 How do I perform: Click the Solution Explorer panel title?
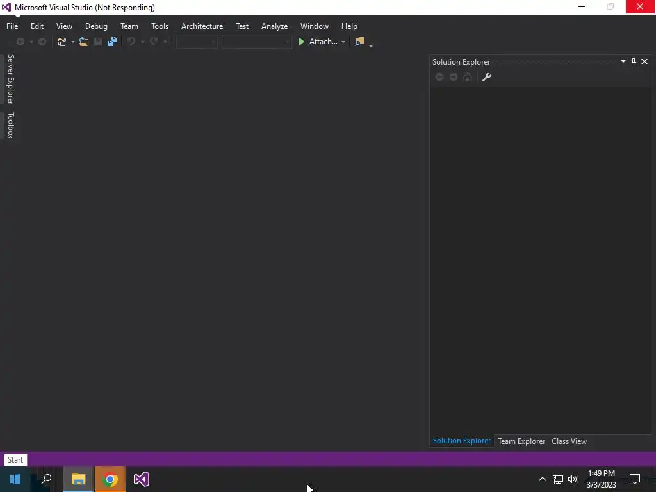click(x=461, y=62)
